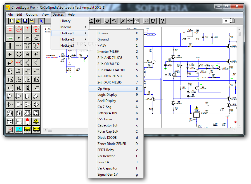Select Battery:A 10V entry
The width and height of the screenshot is (251, 184).
115,113
